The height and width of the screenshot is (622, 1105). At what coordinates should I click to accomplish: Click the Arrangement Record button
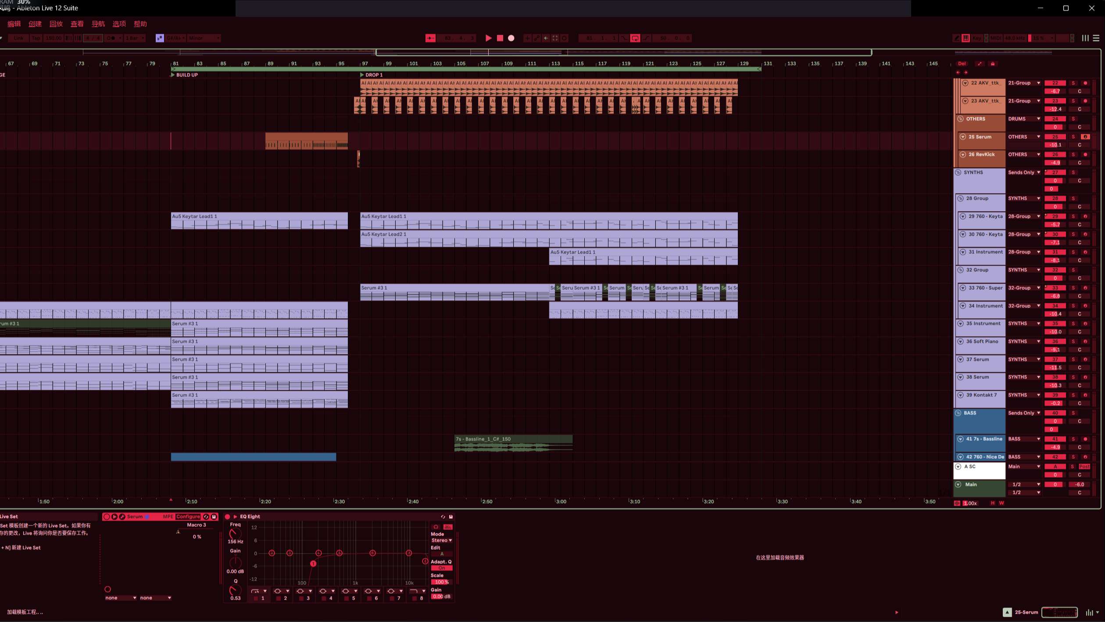pyautogui.click(x=511, y=38)
